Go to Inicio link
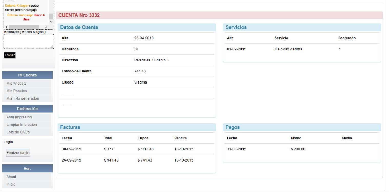The width and height of the screenshot is (389, 194). tap(11, 184)
